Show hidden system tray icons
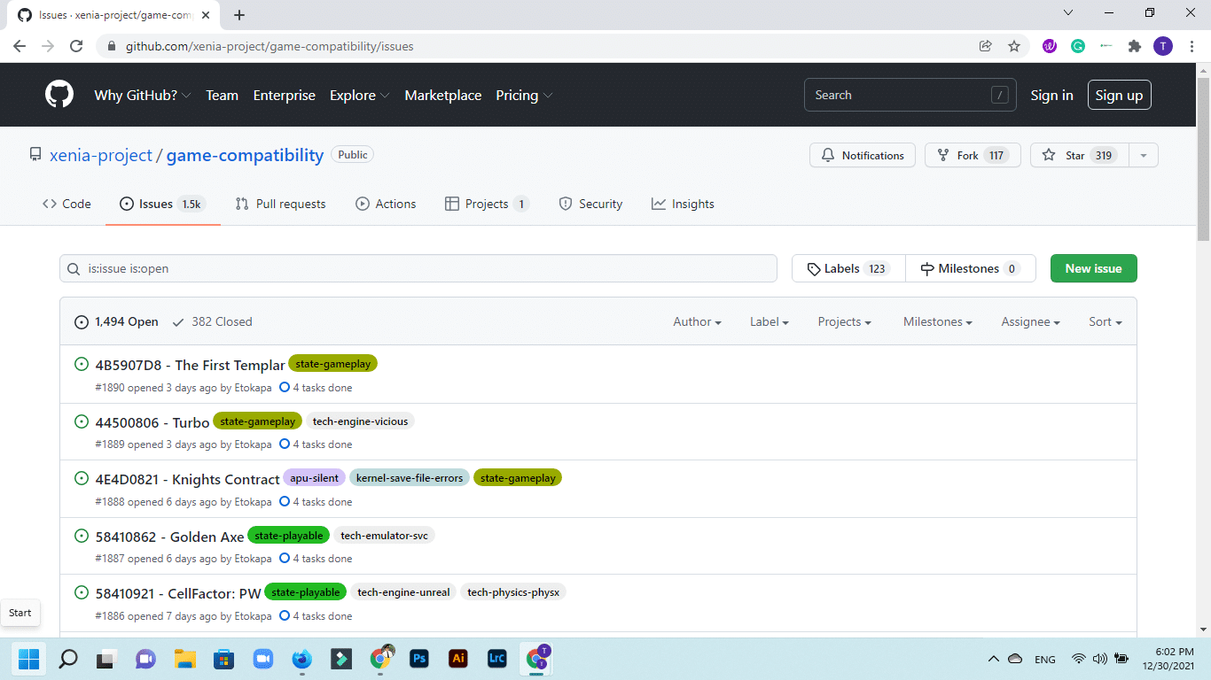 (x=994, y=659)
